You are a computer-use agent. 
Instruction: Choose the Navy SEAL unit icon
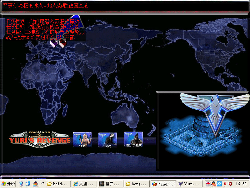click(x=134, y=139)
